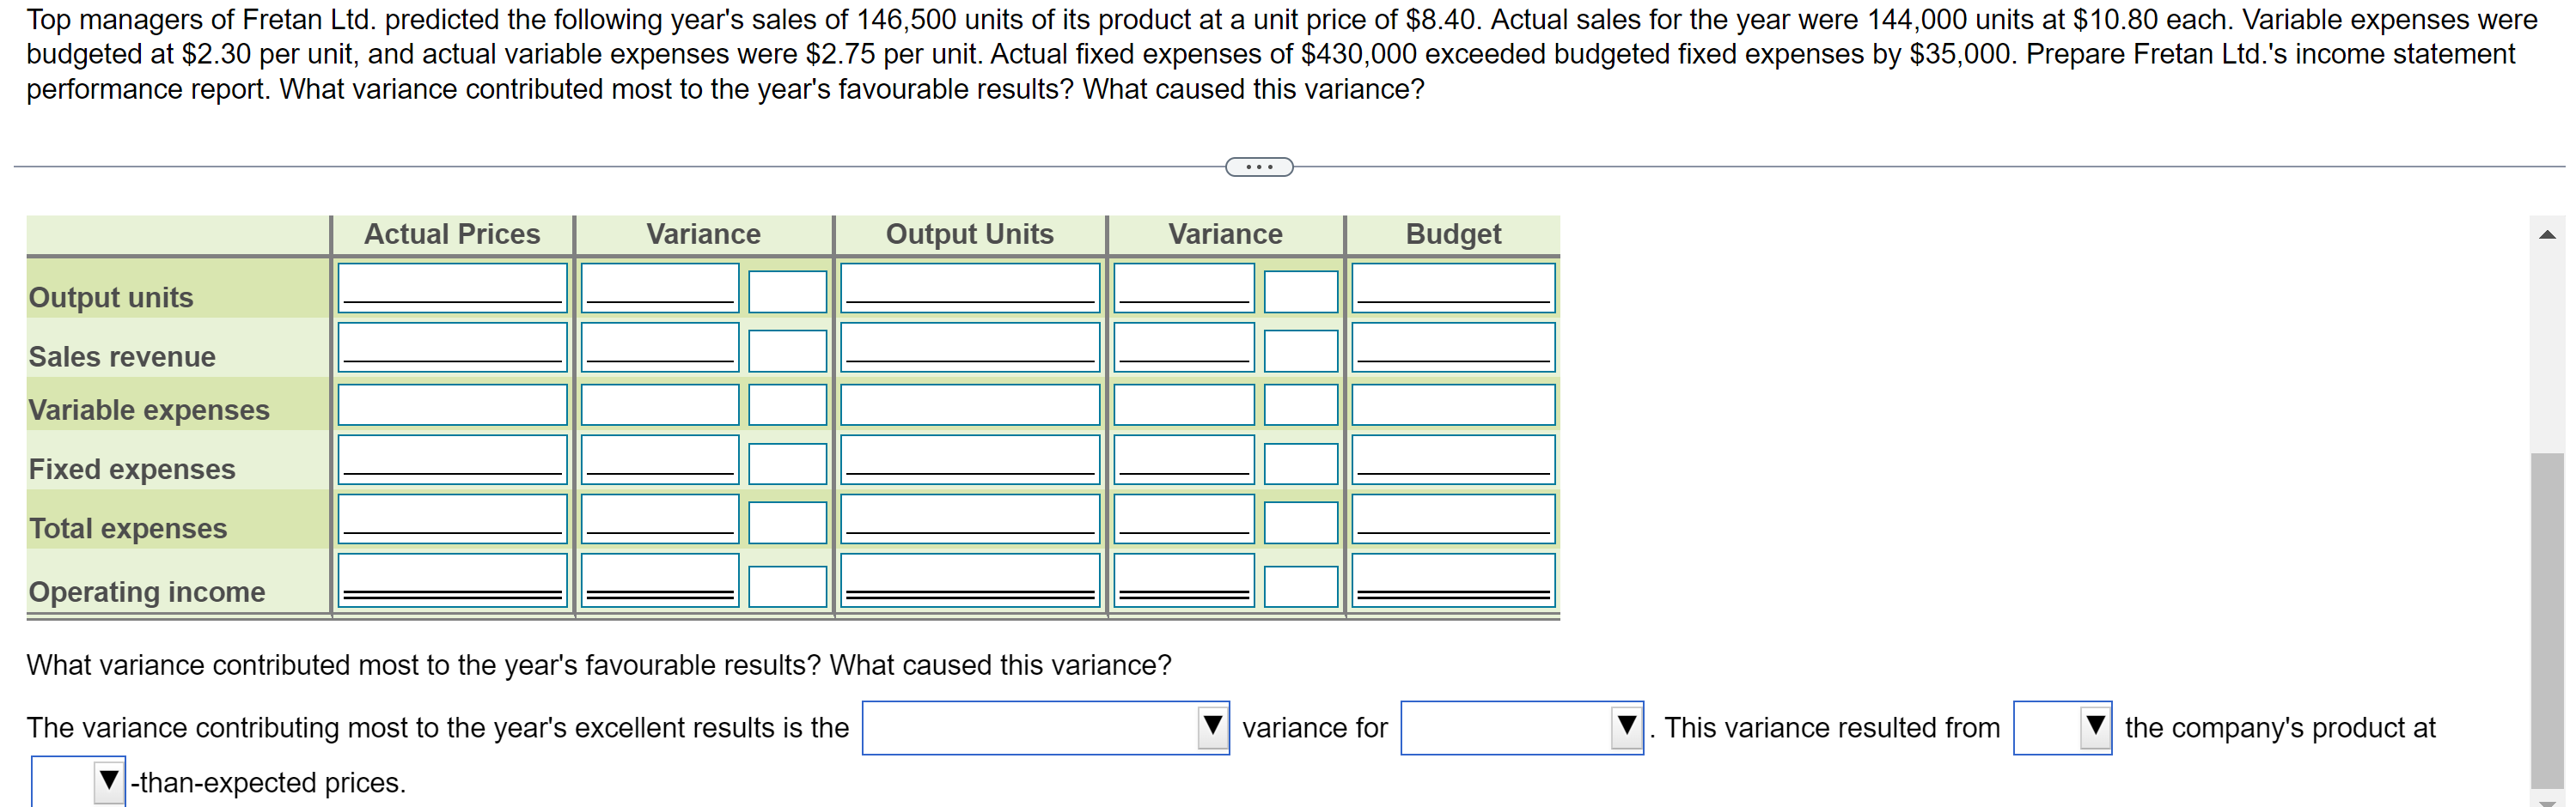Screen dimensions: 2576x807
Task: Click the Variance column sales revenue field
Action: point(659,349)
